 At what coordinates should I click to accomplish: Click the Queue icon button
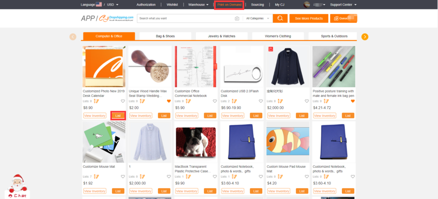click(x=349, y=18)
